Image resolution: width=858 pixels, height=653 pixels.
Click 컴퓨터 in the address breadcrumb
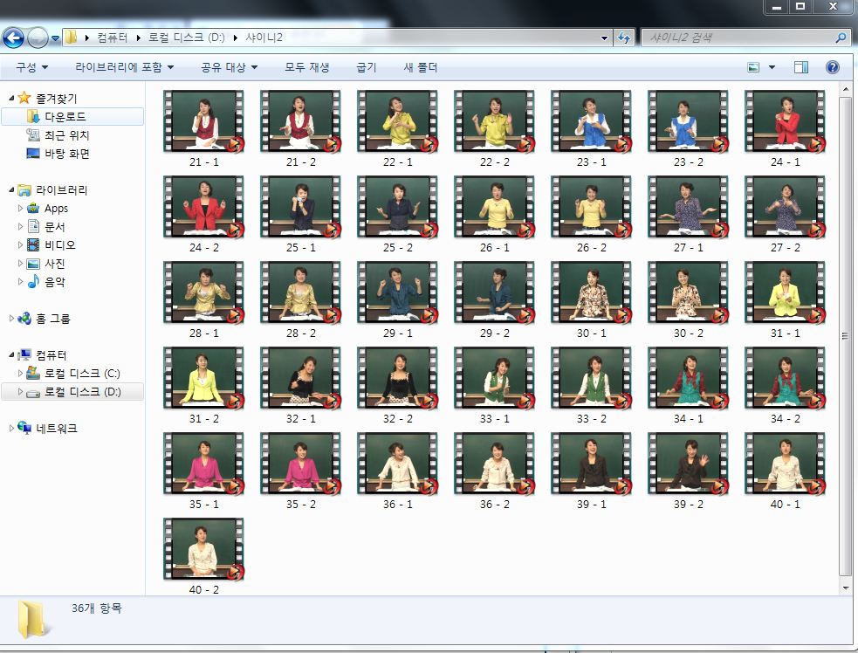(x=113, y=38)
